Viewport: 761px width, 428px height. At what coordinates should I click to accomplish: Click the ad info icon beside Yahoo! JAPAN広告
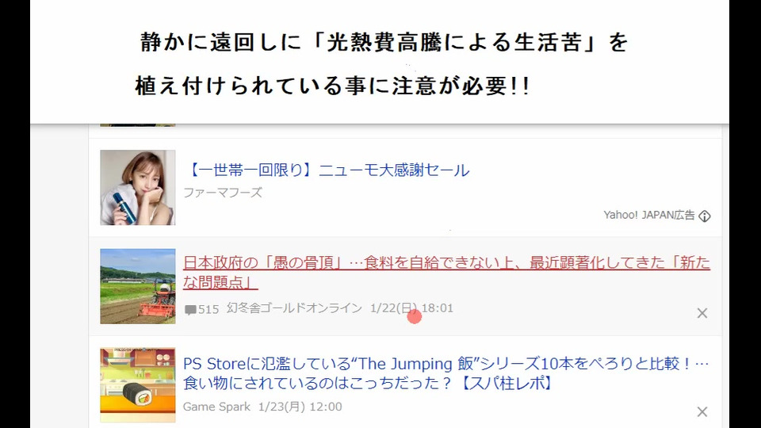pos(705,216)
